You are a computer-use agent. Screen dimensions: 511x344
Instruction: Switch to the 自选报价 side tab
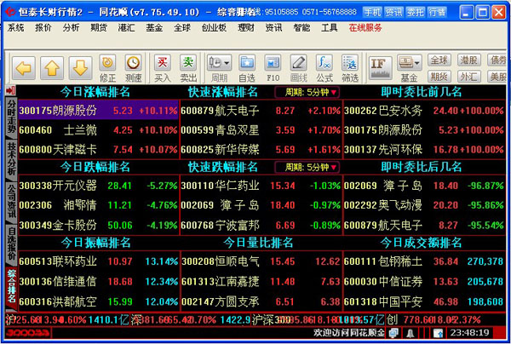[11, 244]
